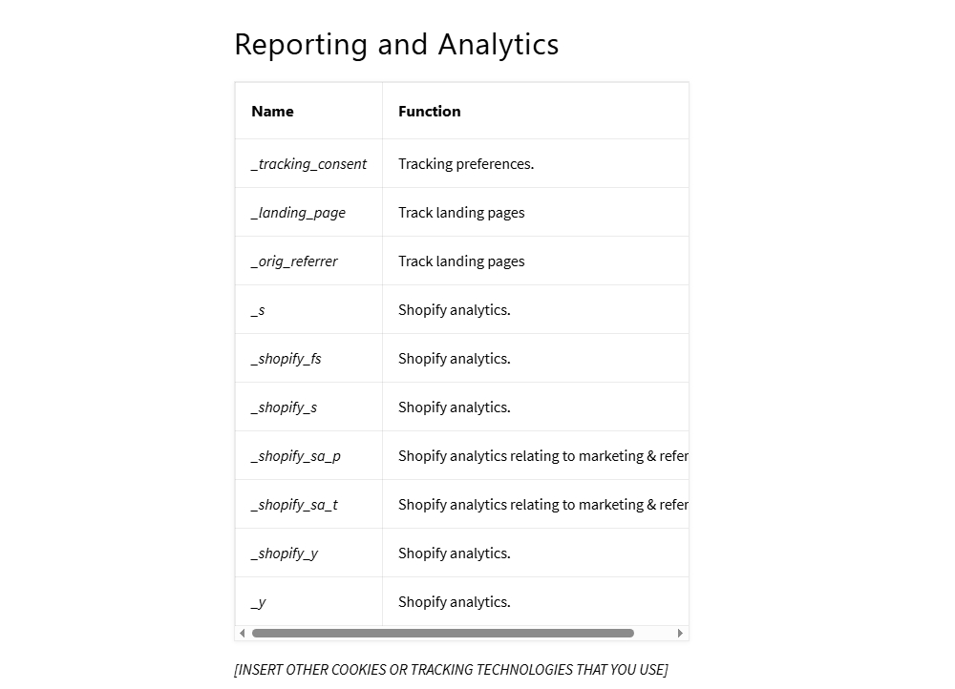Click the left scroll arrow under the table

242,633
